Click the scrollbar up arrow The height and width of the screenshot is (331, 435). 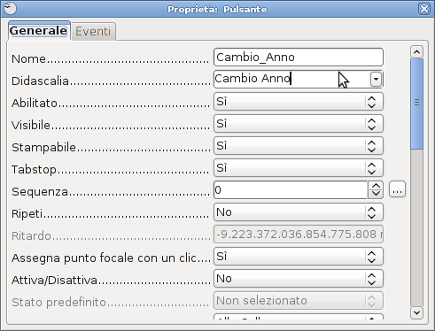(x=416, y=52)
